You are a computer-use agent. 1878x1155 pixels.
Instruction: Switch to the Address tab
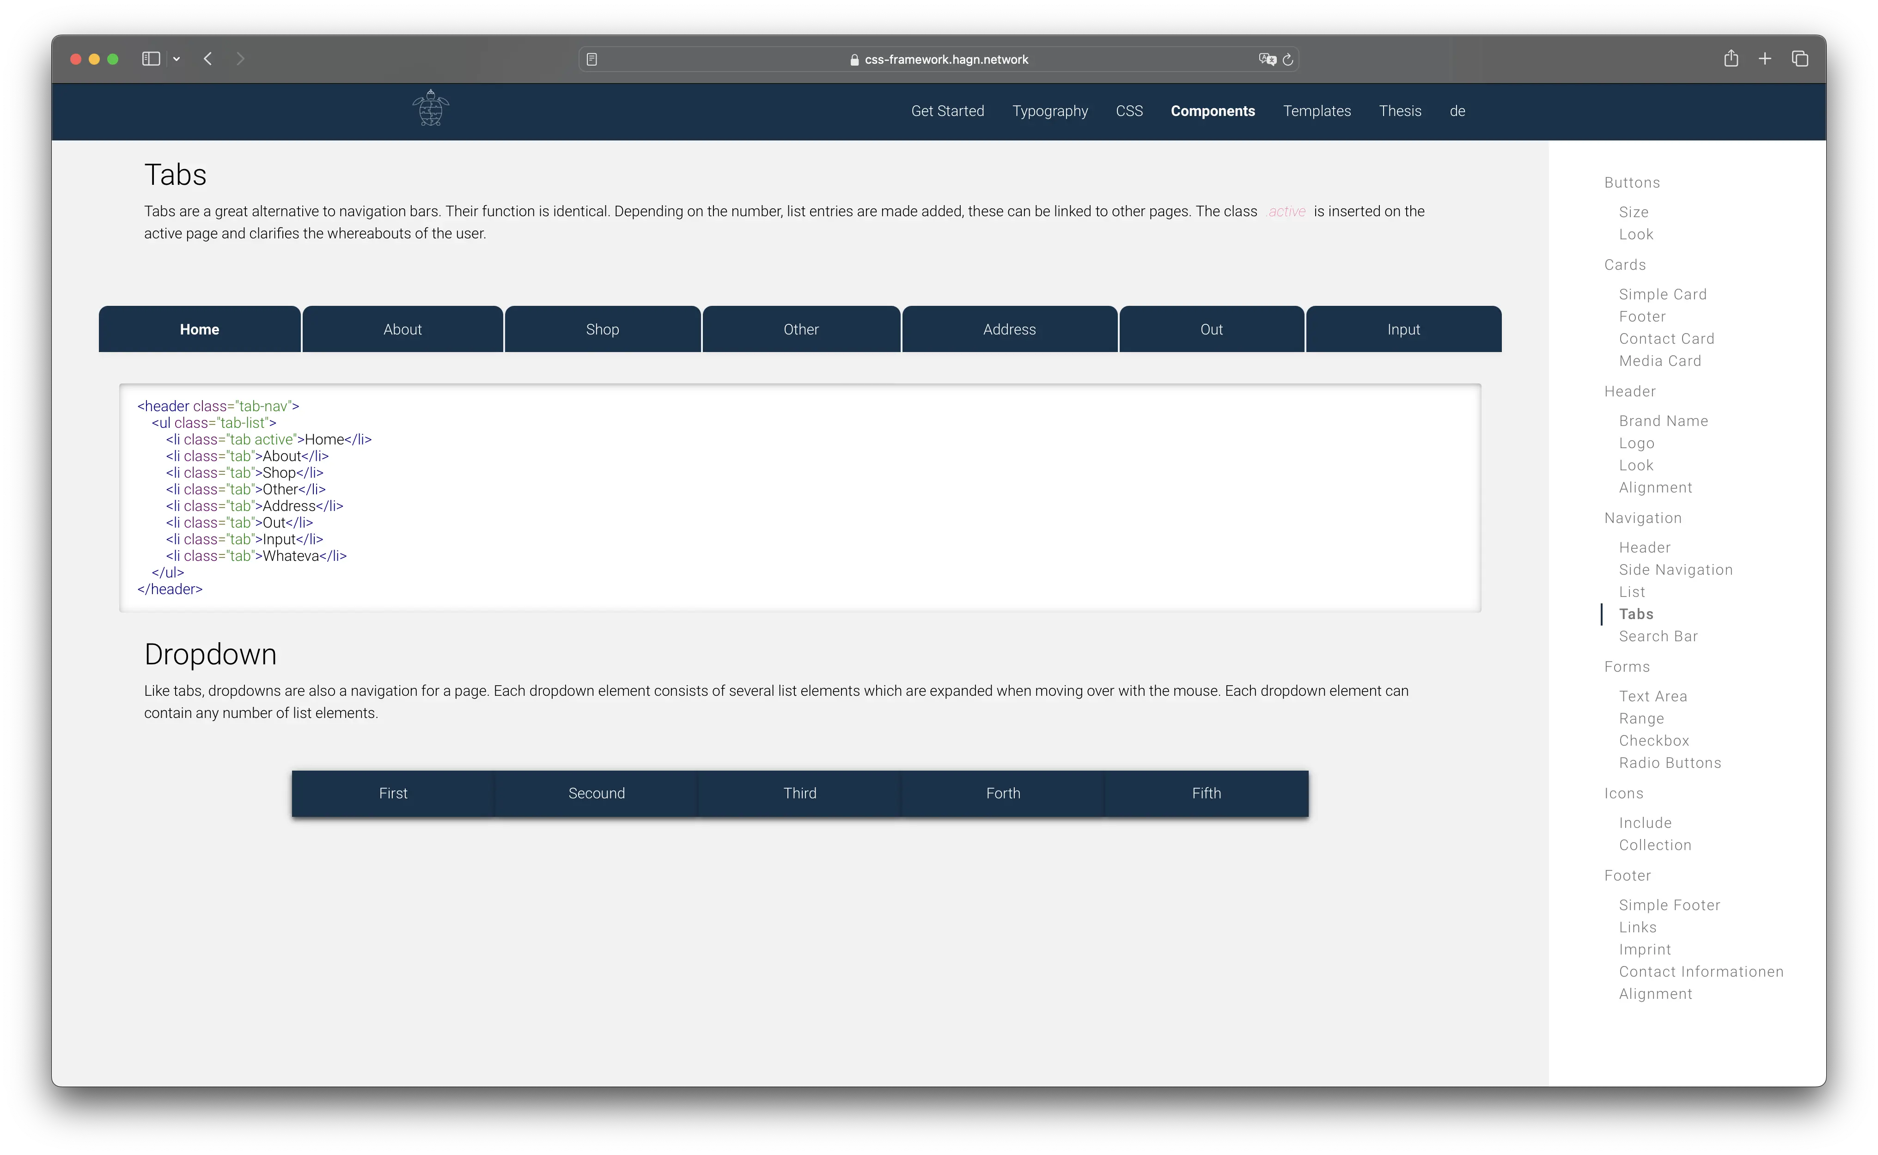pyautogui.click(x=1008, y=329)
